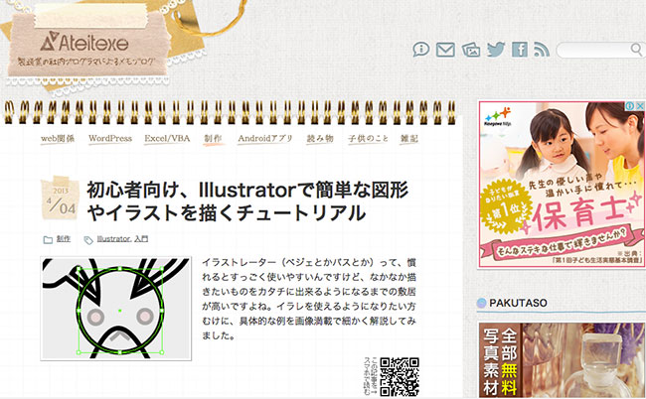Open the Illustrator circle drawing thumbnail

(115, 309)
